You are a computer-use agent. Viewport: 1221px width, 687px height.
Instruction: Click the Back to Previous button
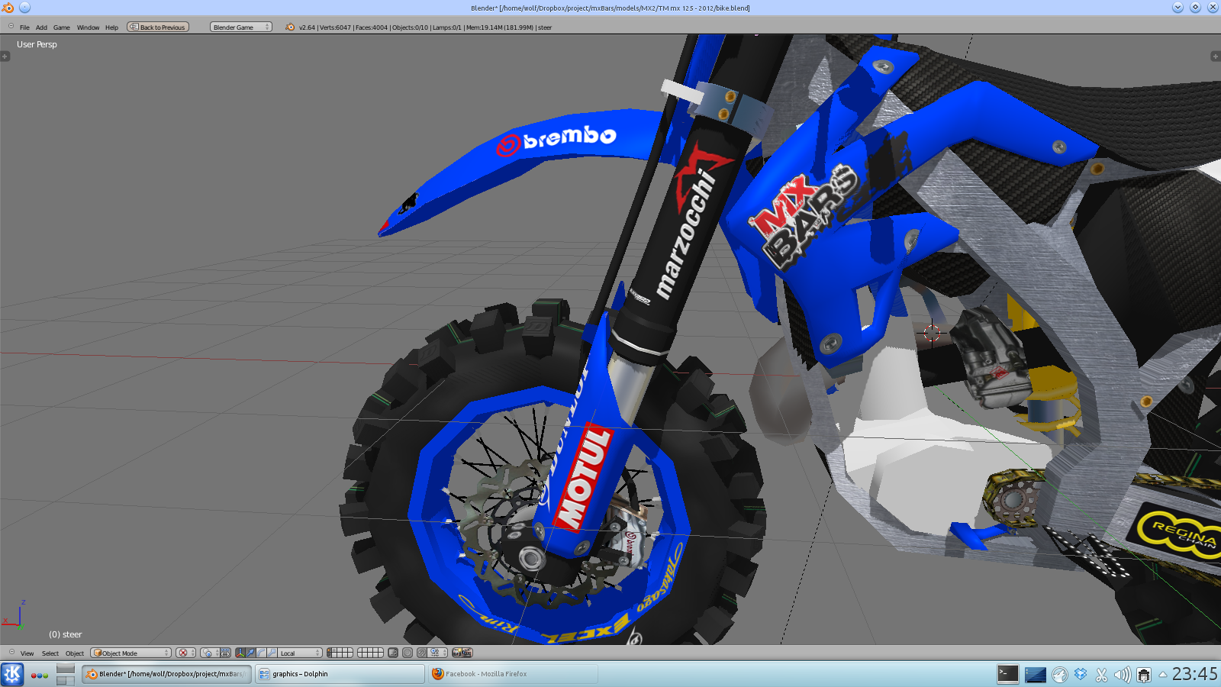click(x=158, y=27)
